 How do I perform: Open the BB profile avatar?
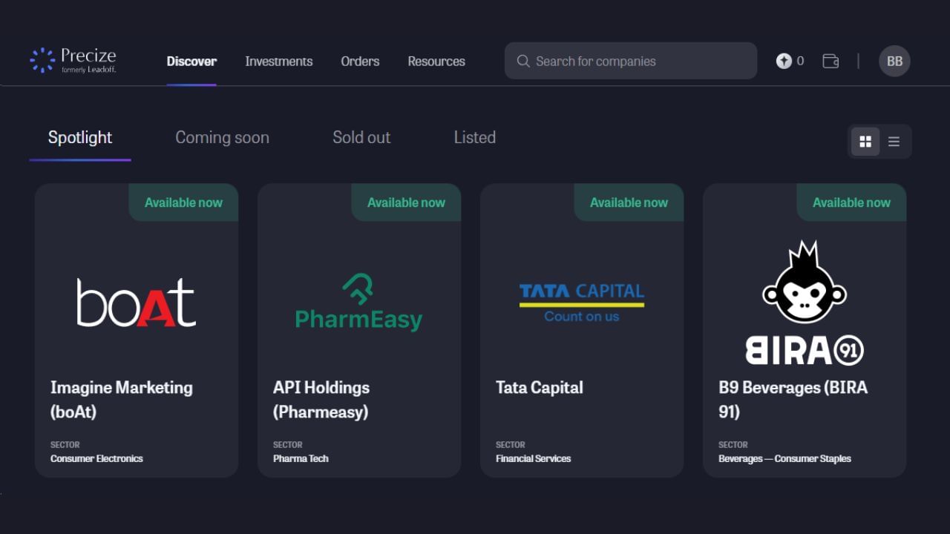894,61
